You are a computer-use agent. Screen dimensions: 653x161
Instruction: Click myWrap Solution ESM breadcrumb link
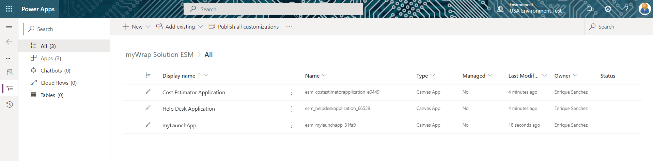[159, 54]
